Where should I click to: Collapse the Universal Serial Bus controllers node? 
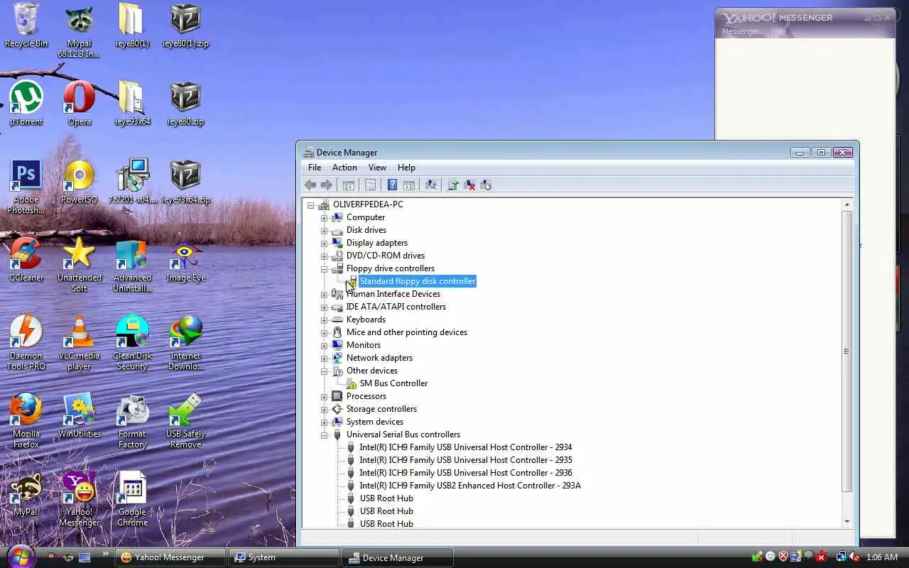[x=324, y=435]
